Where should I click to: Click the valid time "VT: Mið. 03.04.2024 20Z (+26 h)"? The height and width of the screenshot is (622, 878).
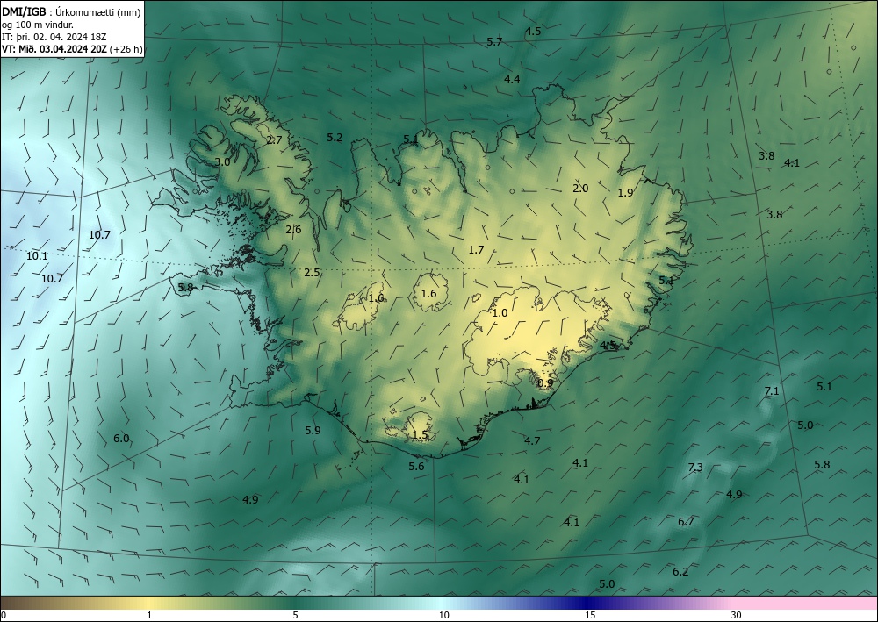[x=72, y=49]
